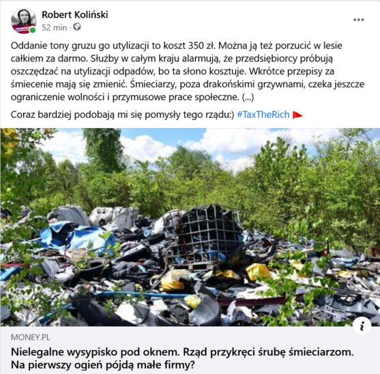380x374 pixels.
Task: Click the paragraph starting Oddanie tony gruzu
Action: pyautogui.click(x=187, y=72)
